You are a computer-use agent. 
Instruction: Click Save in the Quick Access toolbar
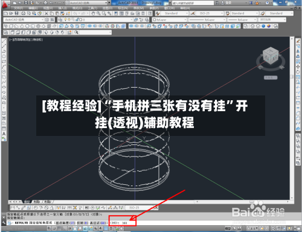(26, 3)
